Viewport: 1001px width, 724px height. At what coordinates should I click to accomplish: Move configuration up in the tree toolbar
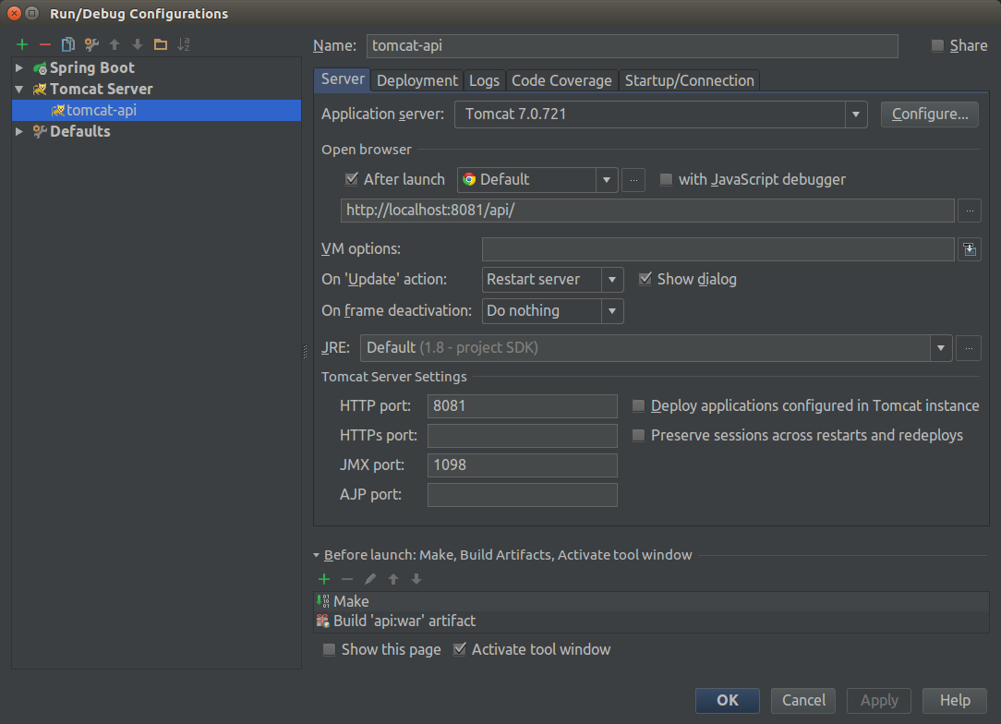tap(115, 44)
